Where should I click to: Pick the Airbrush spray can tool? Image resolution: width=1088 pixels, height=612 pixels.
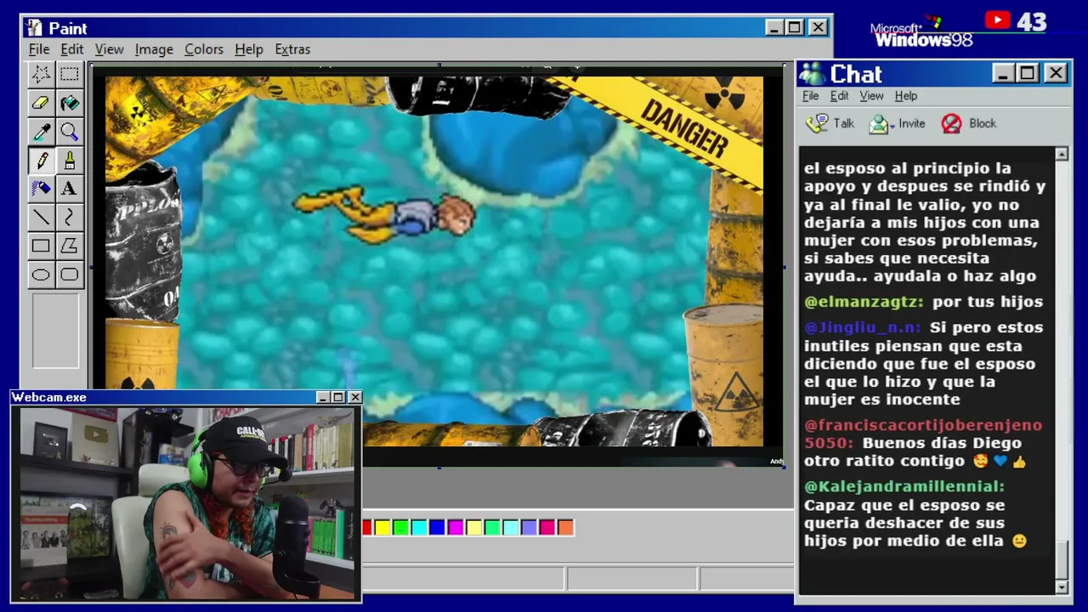coord(41,189)
